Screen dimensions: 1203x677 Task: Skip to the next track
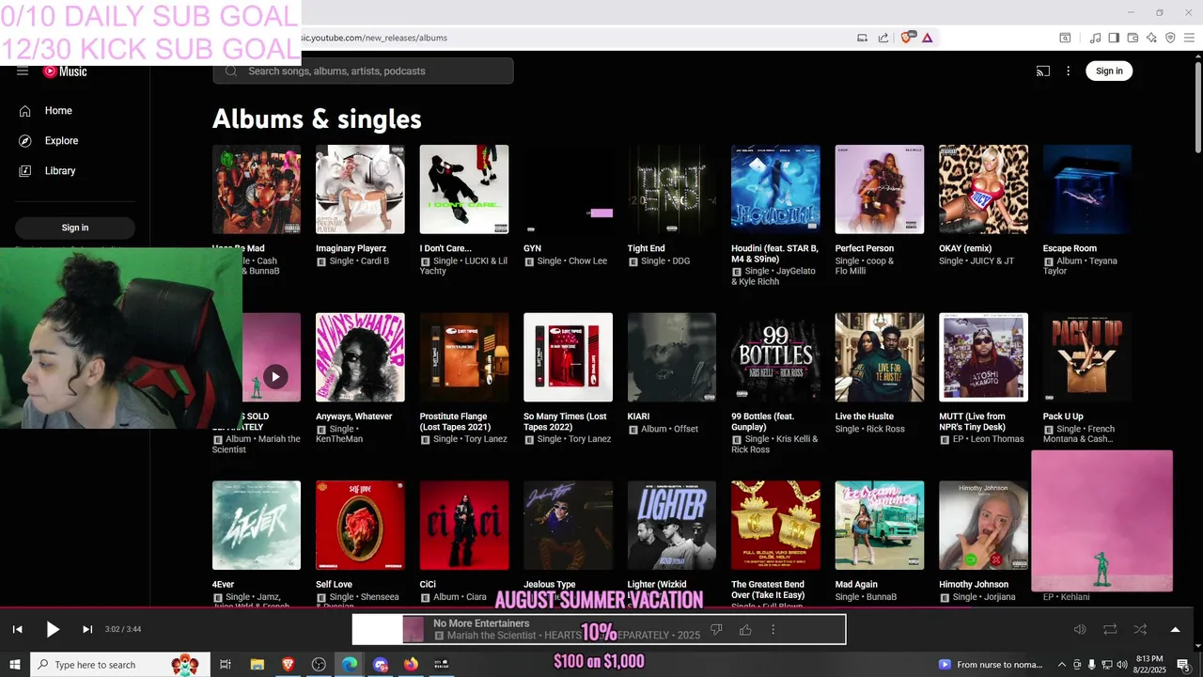pos(87,629)
